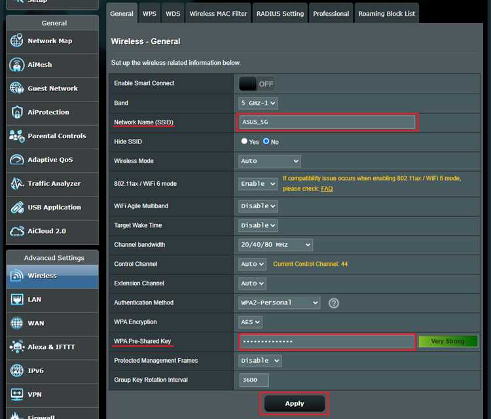Open the Professional tab

pos(331,14)
